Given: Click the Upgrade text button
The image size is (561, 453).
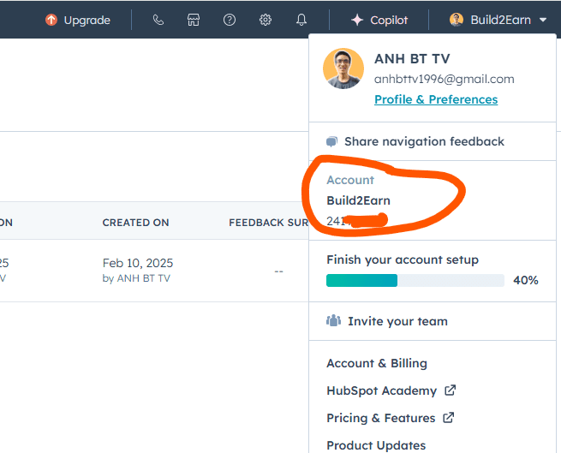Looking at the screenshot, I should (x=87, y=20).
